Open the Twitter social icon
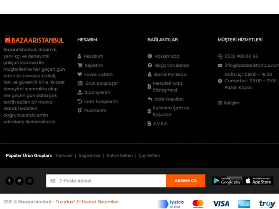 coord(20,181)
